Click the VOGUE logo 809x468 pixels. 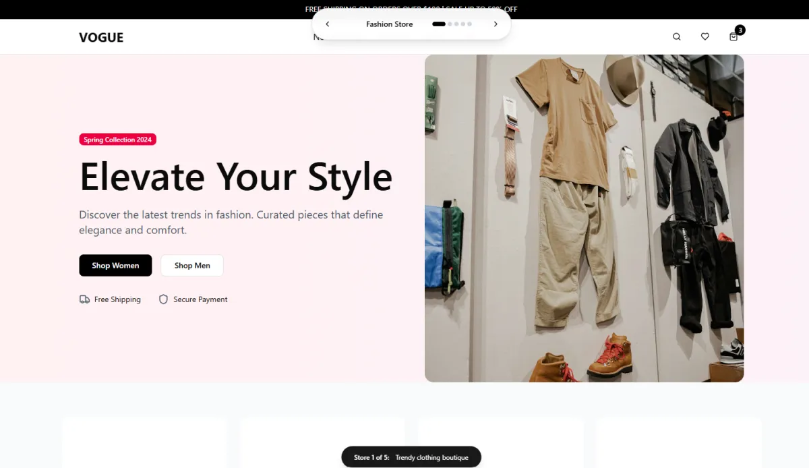pos(101,38)
